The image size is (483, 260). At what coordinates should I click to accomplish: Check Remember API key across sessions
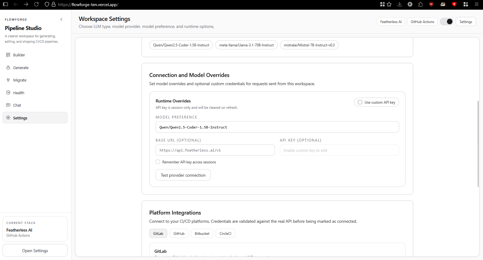pos(158,162)
